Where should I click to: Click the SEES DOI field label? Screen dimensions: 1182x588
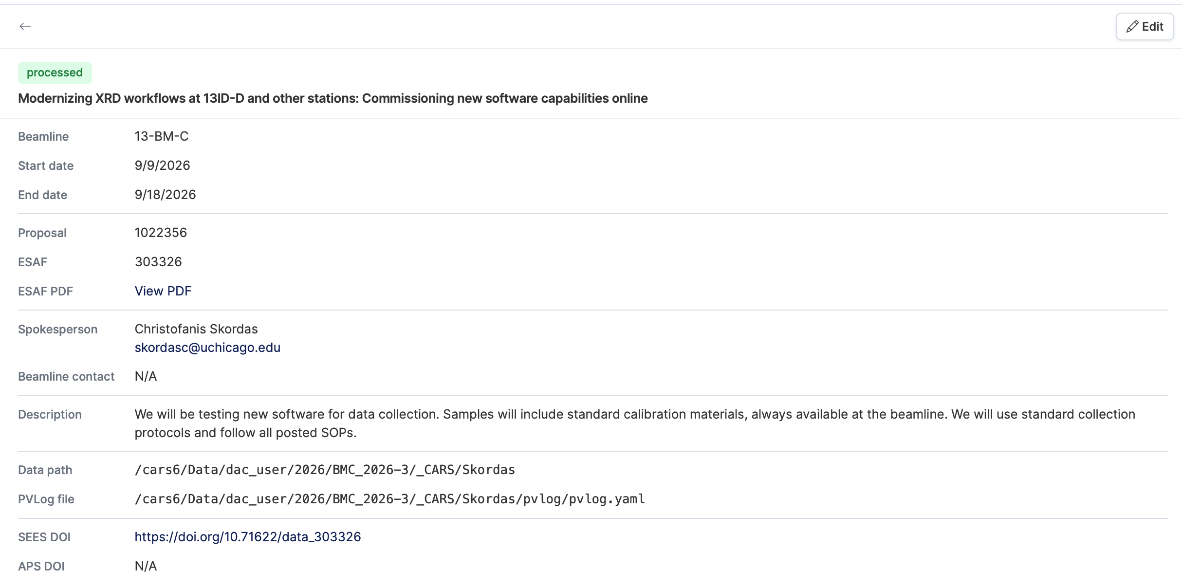(x=44, y=537)
